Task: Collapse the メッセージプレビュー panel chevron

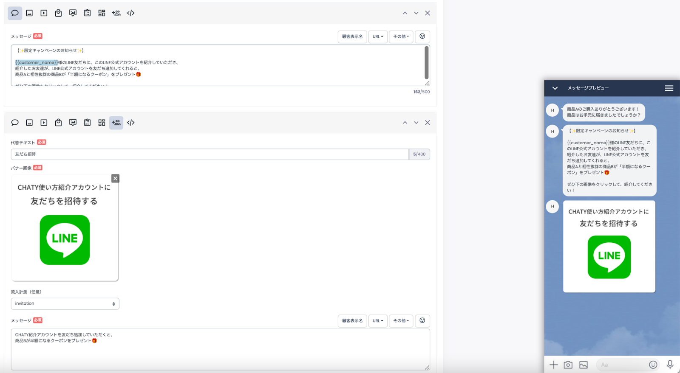Action: click(x=555, y=88)
